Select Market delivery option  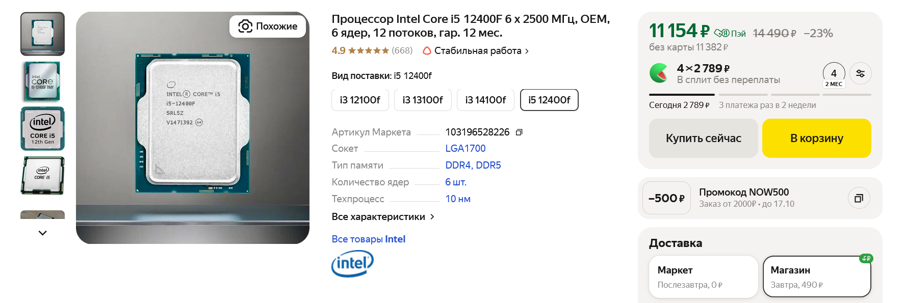coord(703,277)
